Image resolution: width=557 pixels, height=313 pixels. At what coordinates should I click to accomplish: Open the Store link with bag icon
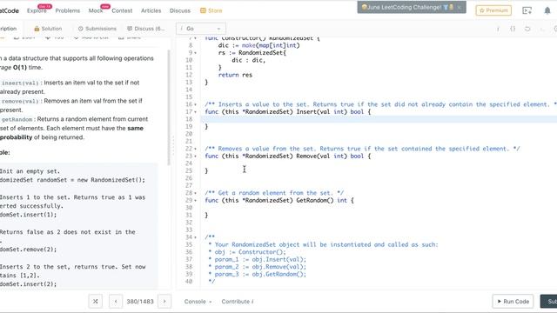click(x=211, y=10)
